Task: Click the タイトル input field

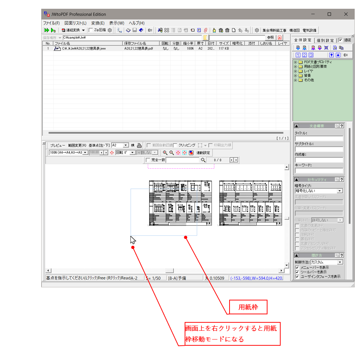Action: 319,139
